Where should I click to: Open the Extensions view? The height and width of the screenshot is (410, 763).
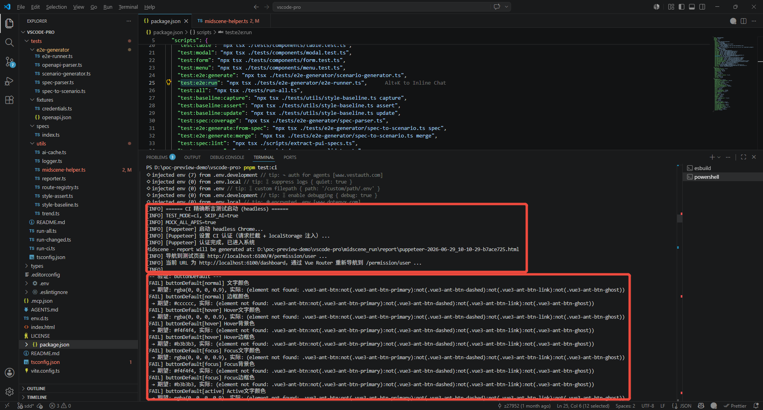[x=10, y=100]
